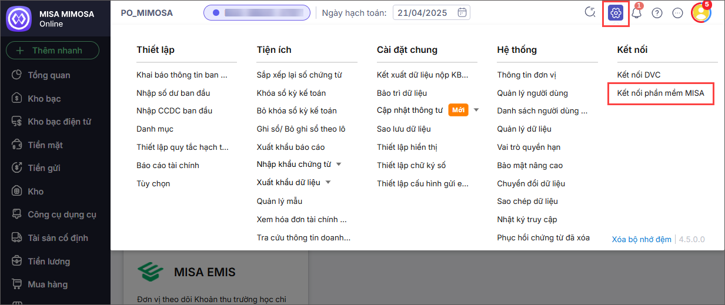
Task: Select Xuất khẩu báo cáo
Action: (290, 147)
